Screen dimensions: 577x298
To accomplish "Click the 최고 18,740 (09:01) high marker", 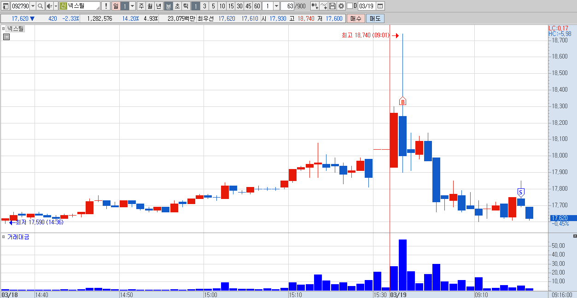I will [x=366, y=35].
